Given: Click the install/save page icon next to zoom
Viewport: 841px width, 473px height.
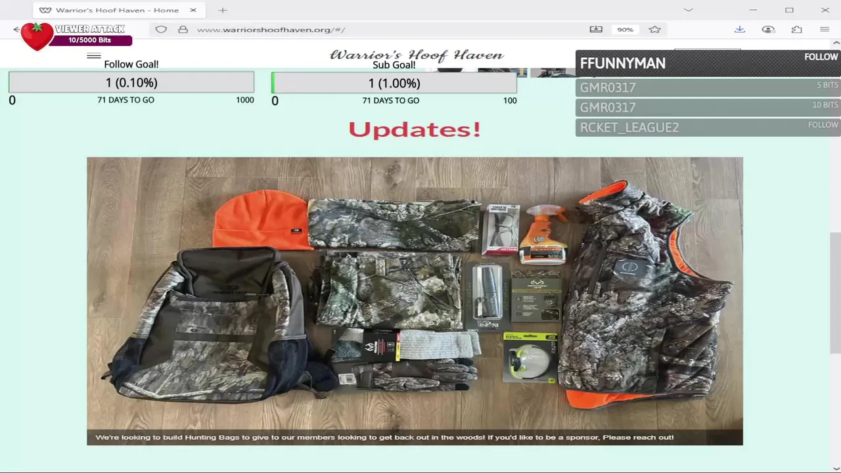Looking at the screenshot, I should click(x=596, y=30).
